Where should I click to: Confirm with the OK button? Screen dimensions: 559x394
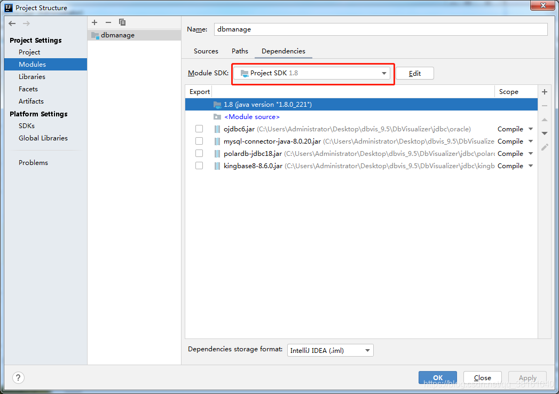click(437, 377)
